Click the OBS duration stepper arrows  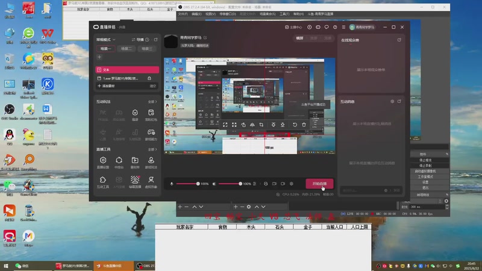click(x=447, y=207)
